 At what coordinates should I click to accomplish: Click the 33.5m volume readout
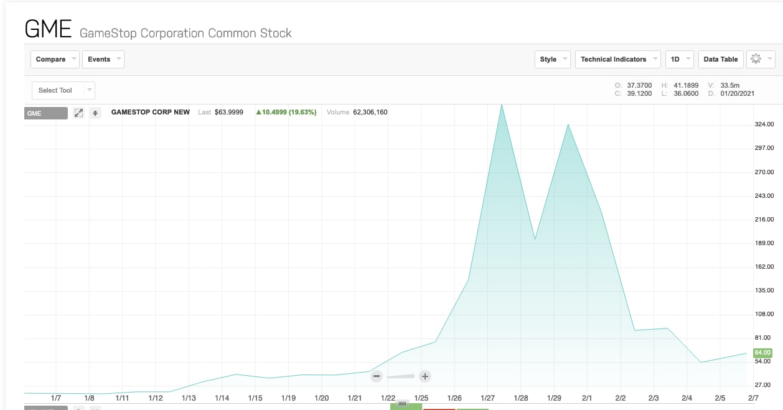[730, 85]
